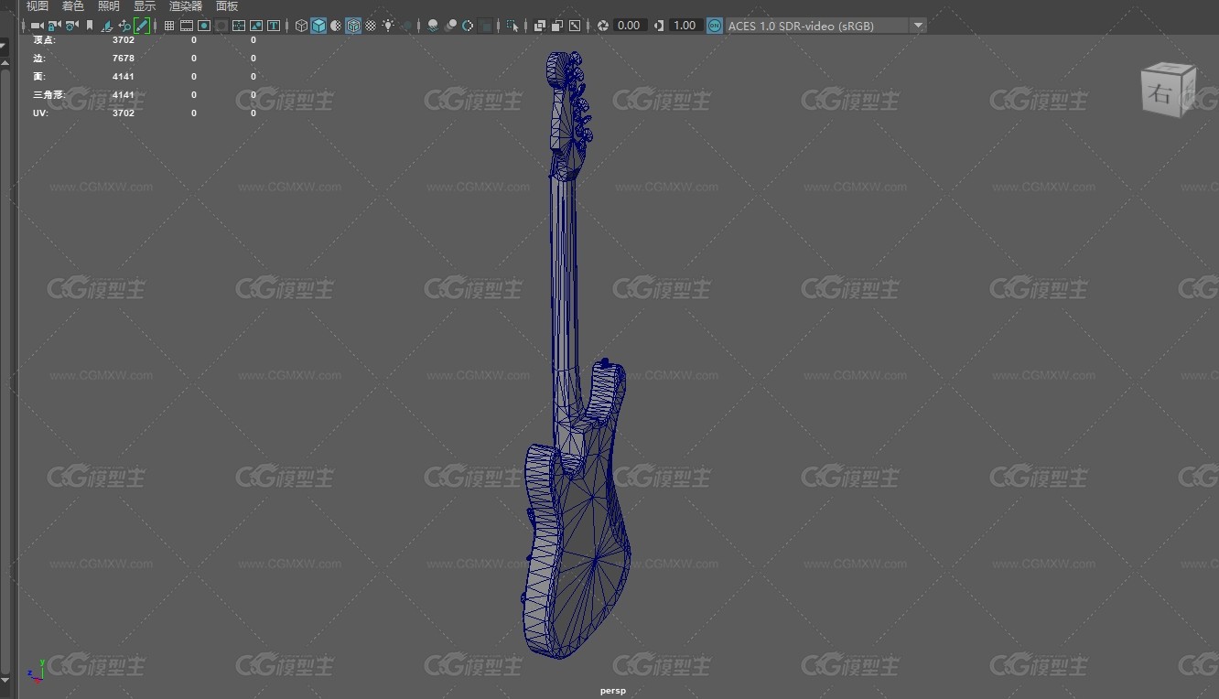Click the 面 count 4141
The height and width of the screenshot is (699, 1219).
[x=124, y=77]
